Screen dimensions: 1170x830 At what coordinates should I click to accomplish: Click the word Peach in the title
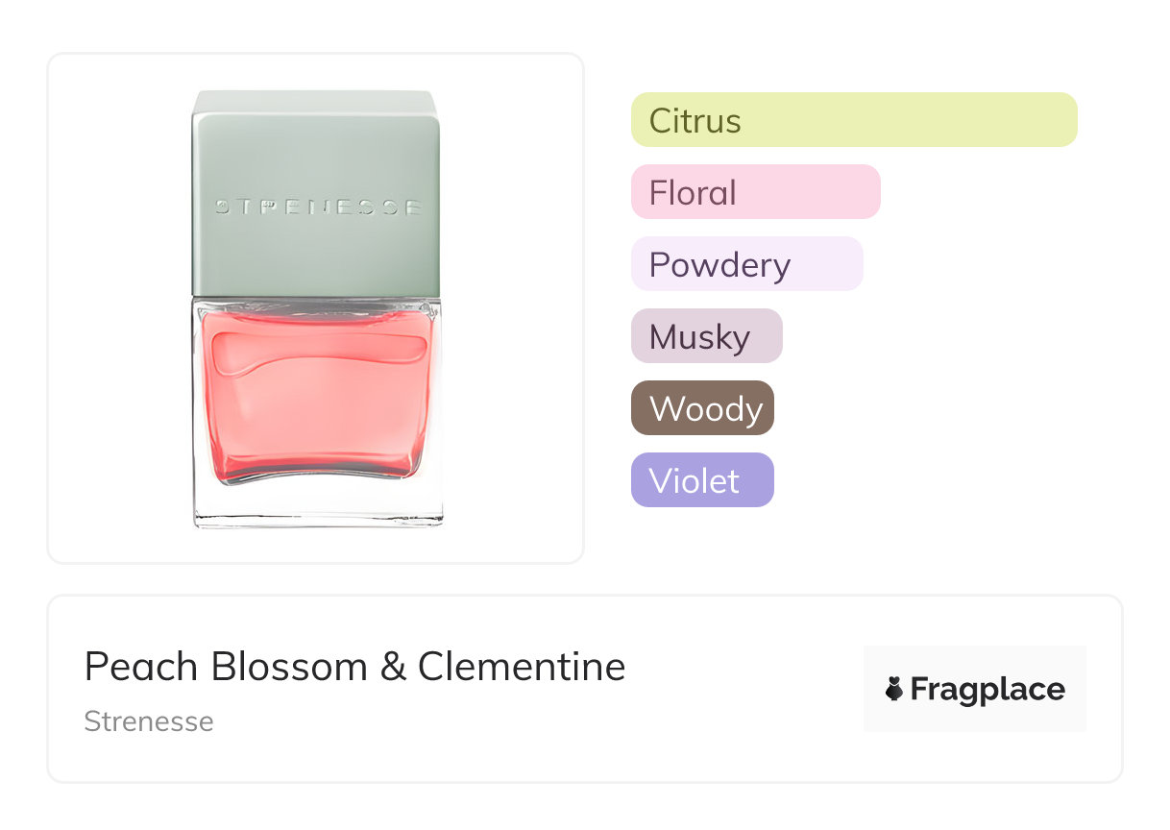coord(142,667)
